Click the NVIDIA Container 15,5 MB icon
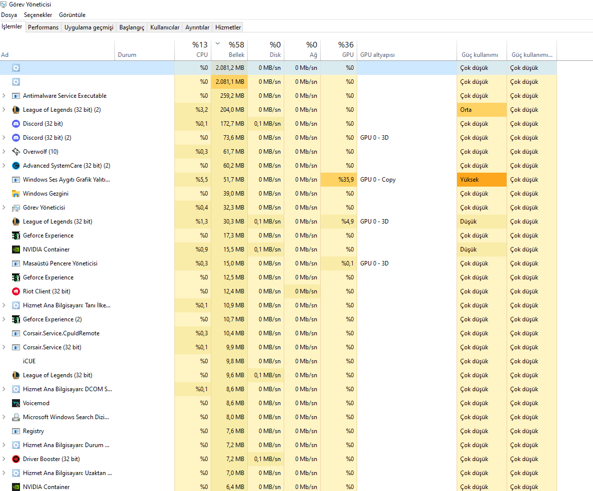The width and height of the screenshot is (593, 491). [16, 249]
